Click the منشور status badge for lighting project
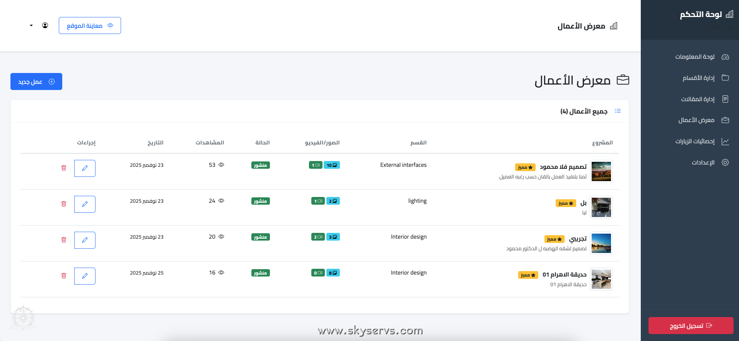This screenshot has width=739, height=341. [x=260, y=201]
